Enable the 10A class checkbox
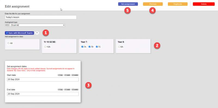218x108 pixels. (x=45, y=47)
